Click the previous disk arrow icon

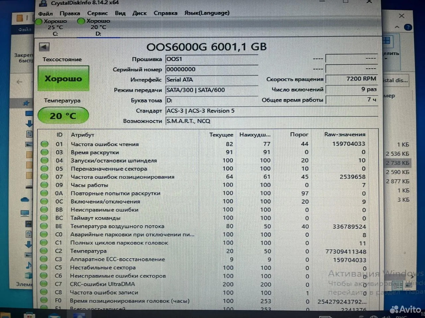coord(44,47)
